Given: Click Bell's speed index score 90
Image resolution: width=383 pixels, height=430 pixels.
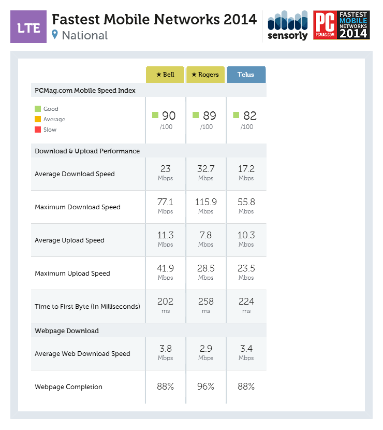Looking at the screenshot, I should (169, 116).
